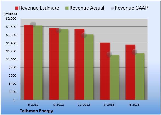The height and width of the screenshot is (115, 161).
Task: Click the GAAP marker for 6-2013
Action: pos(134,52)
